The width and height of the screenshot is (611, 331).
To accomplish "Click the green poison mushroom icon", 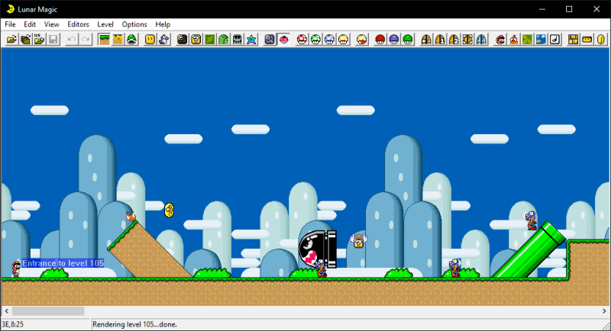I will 408,40.
